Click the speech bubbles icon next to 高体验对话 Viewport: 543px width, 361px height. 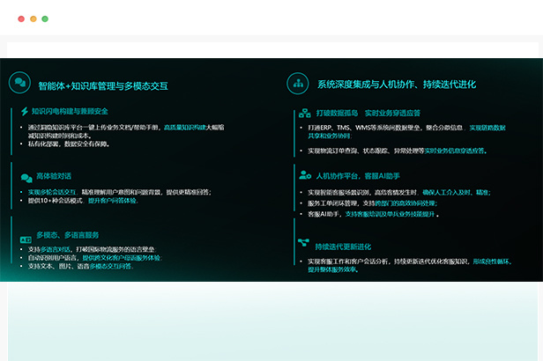25,176
